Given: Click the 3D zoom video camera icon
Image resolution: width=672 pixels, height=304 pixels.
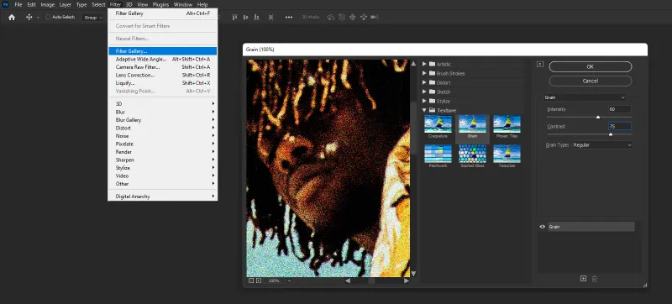Looking at the screenshot, I should pyautogui.click(x=375, y=17).
